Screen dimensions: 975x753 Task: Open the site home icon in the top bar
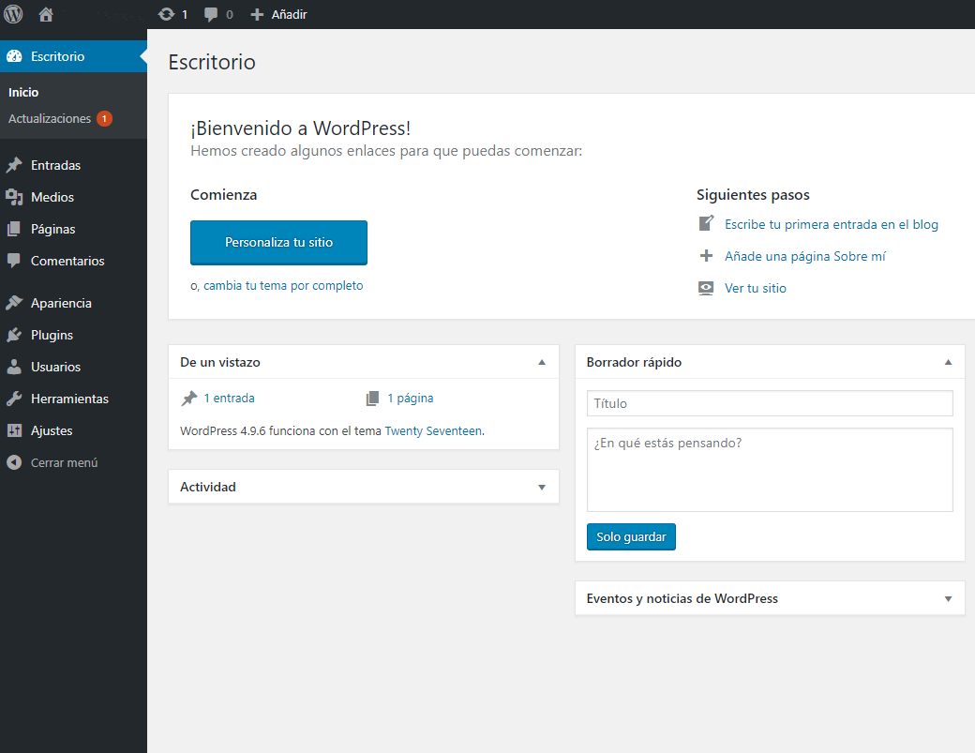46,14
